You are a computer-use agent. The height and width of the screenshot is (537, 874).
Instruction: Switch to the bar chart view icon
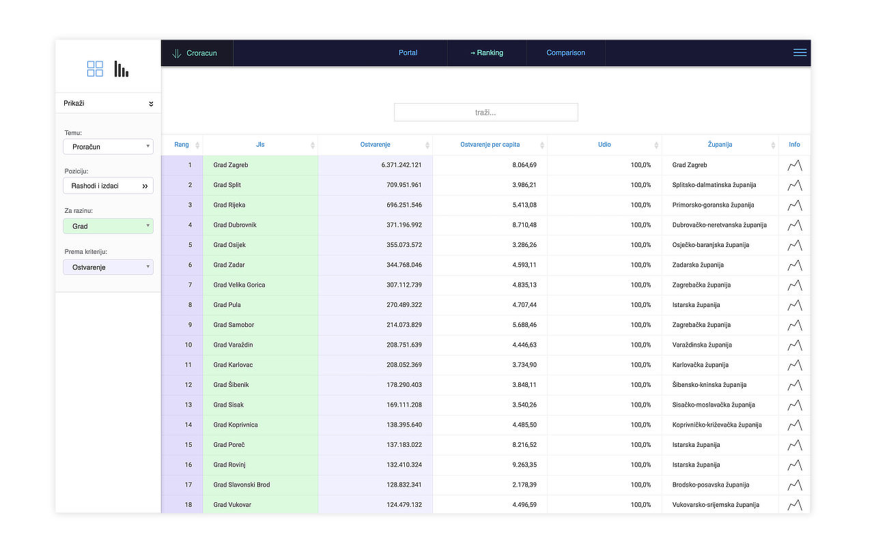point(122,68)
